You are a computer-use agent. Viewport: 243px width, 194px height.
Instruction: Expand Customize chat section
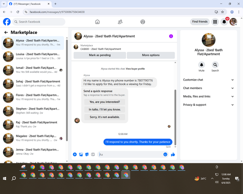[208, 80]
